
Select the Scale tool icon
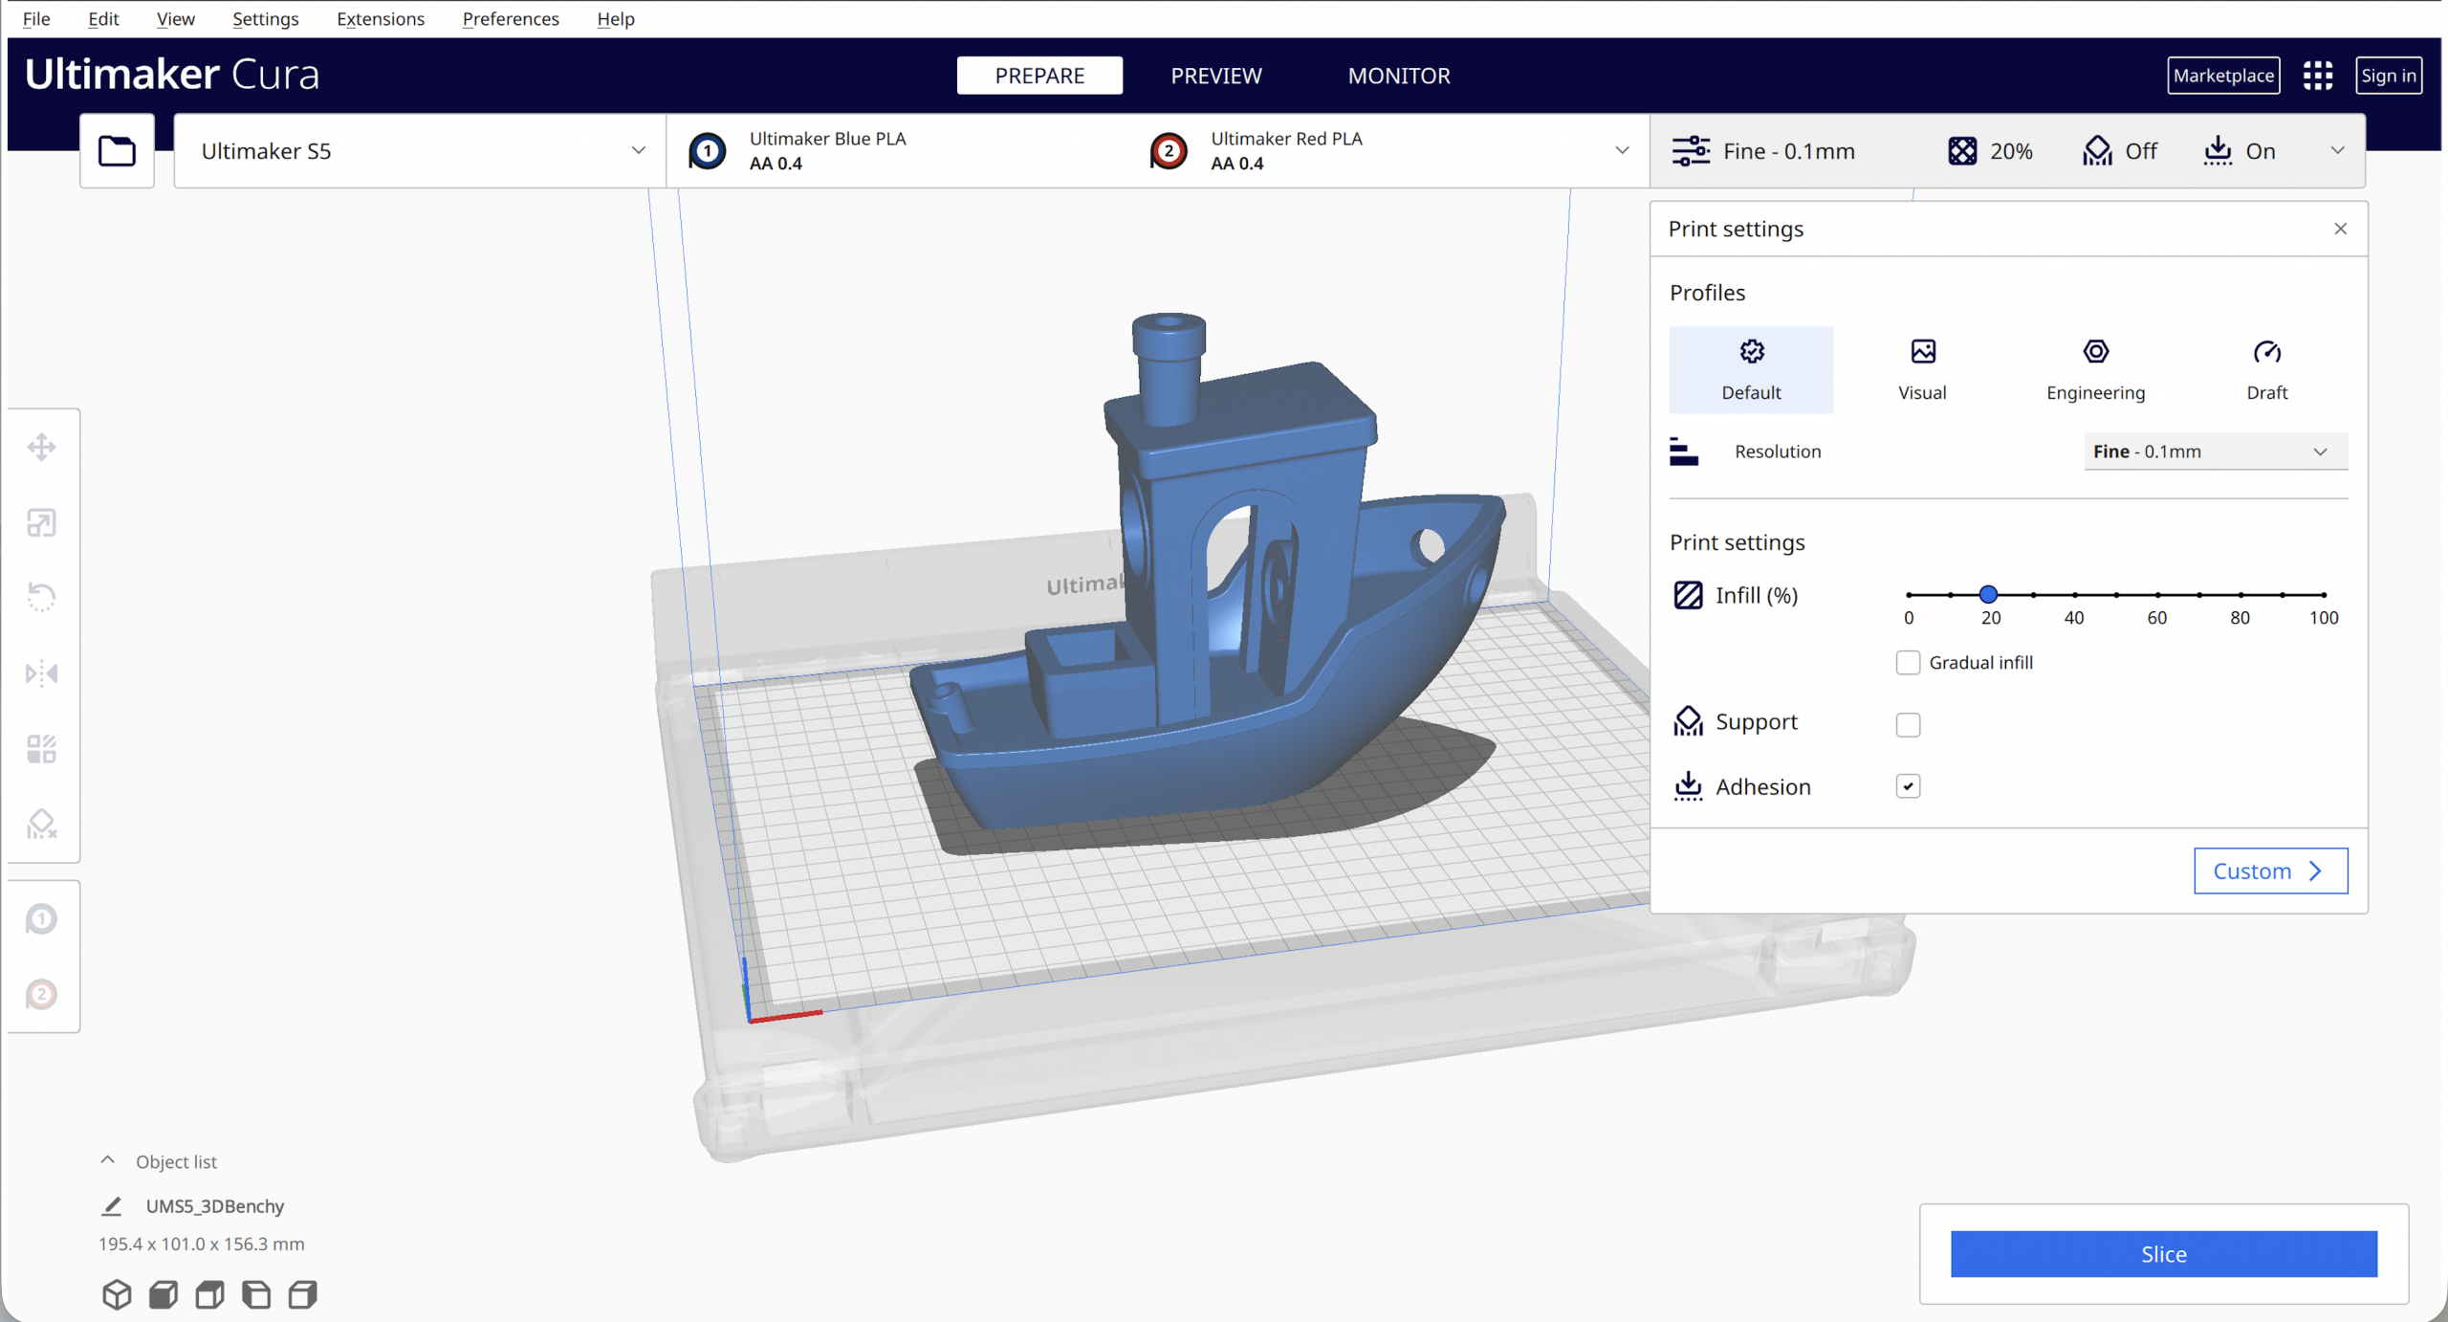[x=41, y=522]
